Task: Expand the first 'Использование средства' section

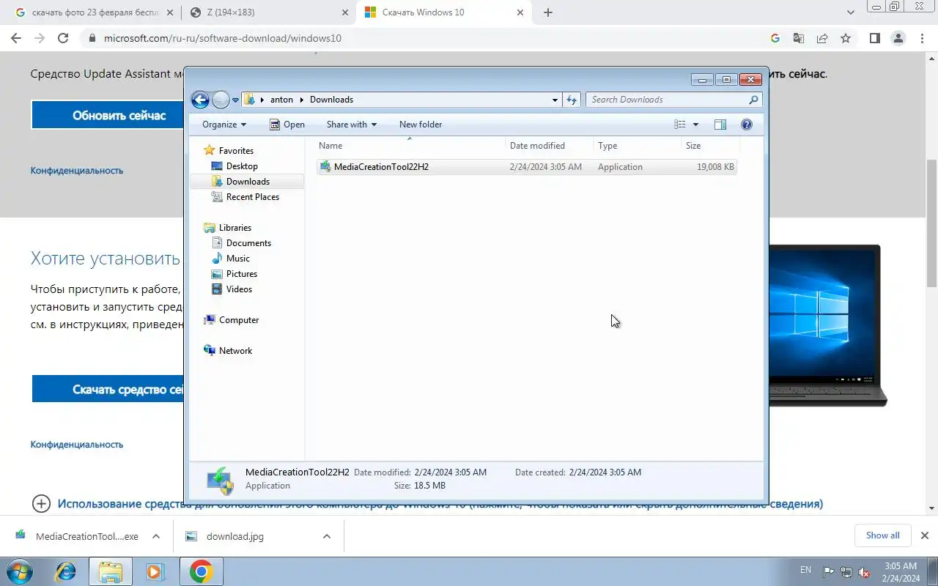Action: pyautogui.click(x=41, y=504)
